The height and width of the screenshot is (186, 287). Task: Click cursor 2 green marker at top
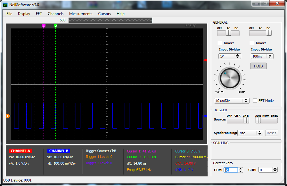pos(56,26)
